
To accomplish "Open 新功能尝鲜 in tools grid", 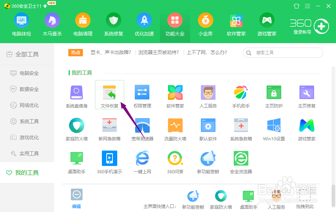I will coord(208,162).
